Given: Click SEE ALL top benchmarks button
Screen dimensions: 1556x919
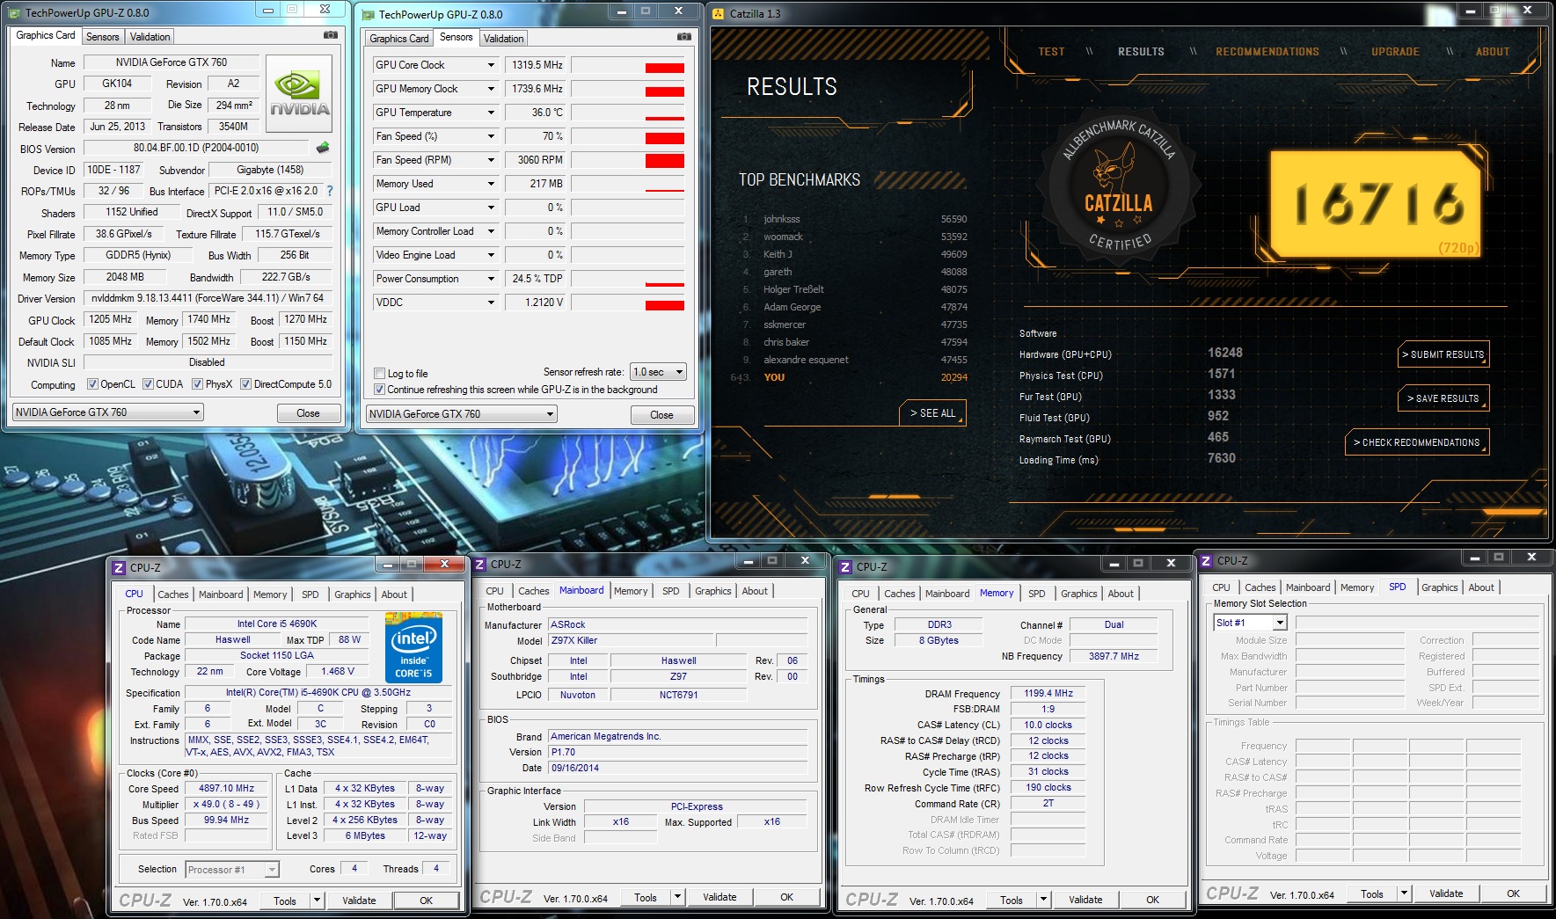Looking at the screenshot, I should click(932, 413).
